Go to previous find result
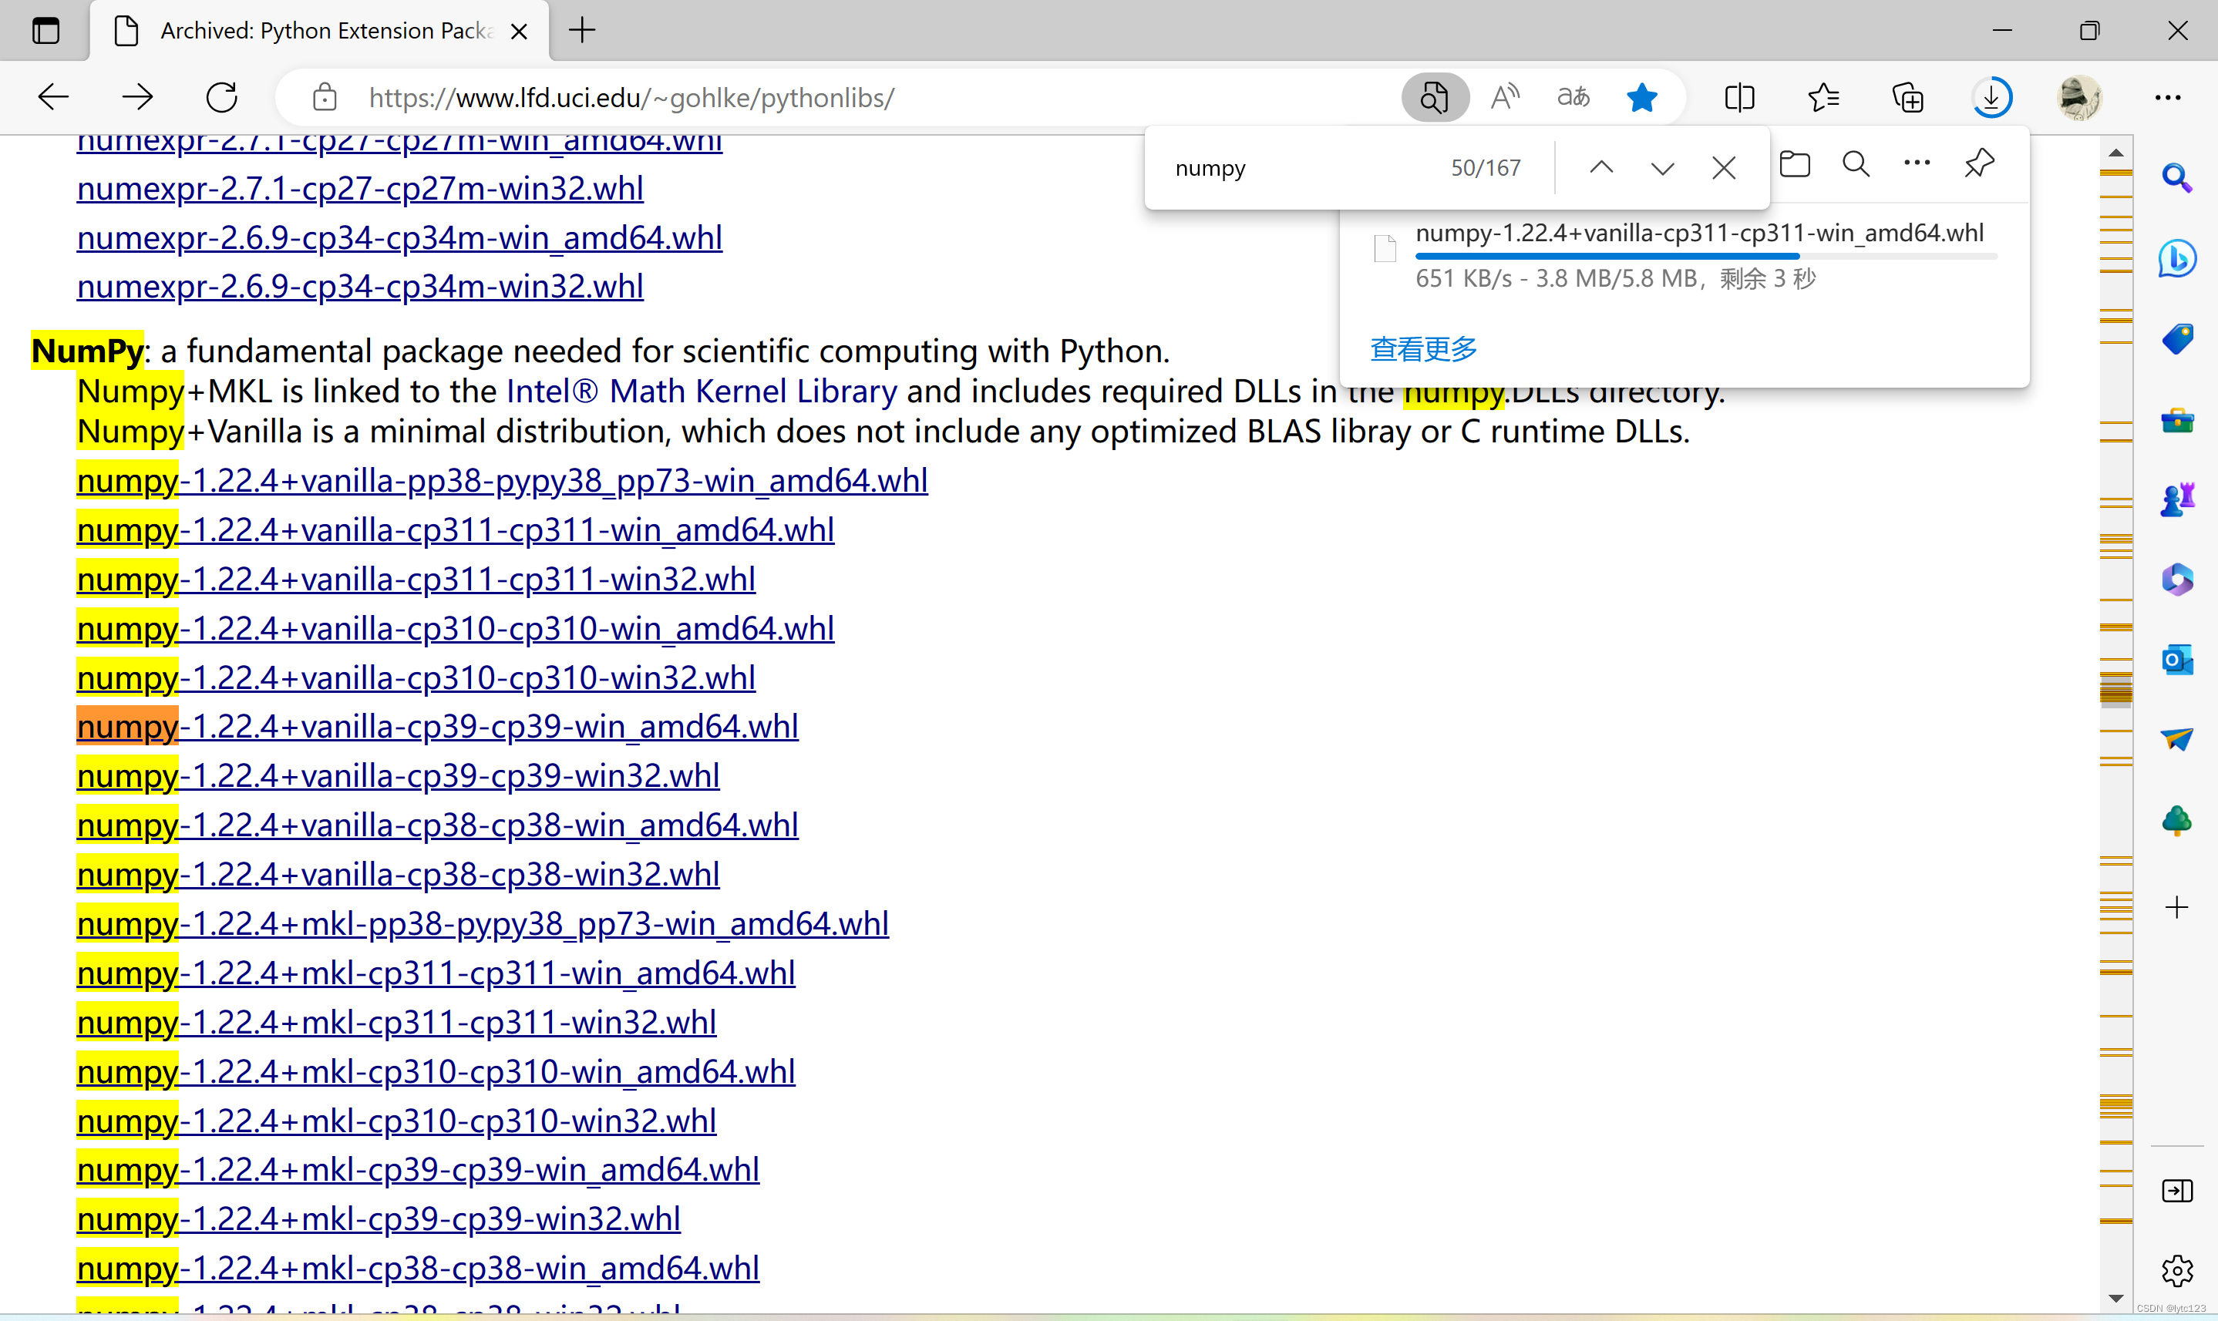Screen dimensions: 2218x1321 tap(1601, 167)
